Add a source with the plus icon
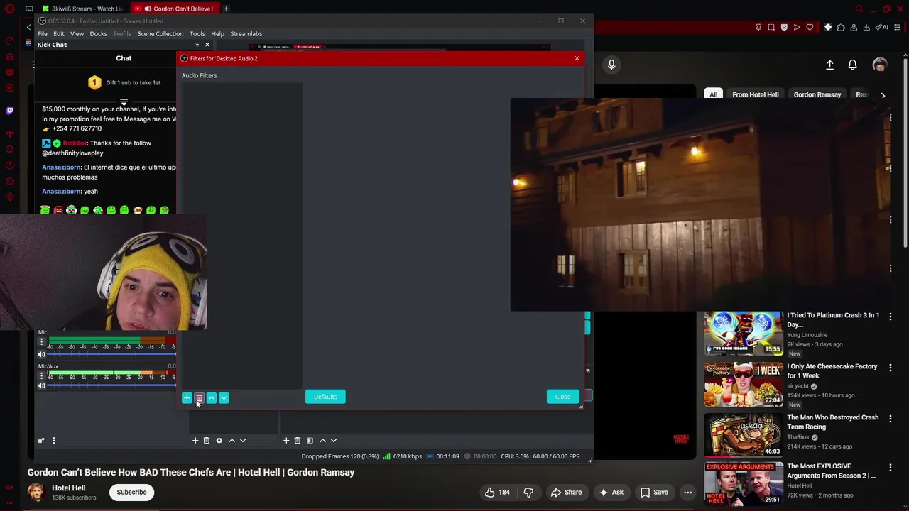 tap(286, 441)
